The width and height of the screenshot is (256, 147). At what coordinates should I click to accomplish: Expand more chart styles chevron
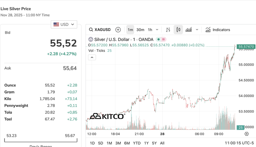click(197, 30)
